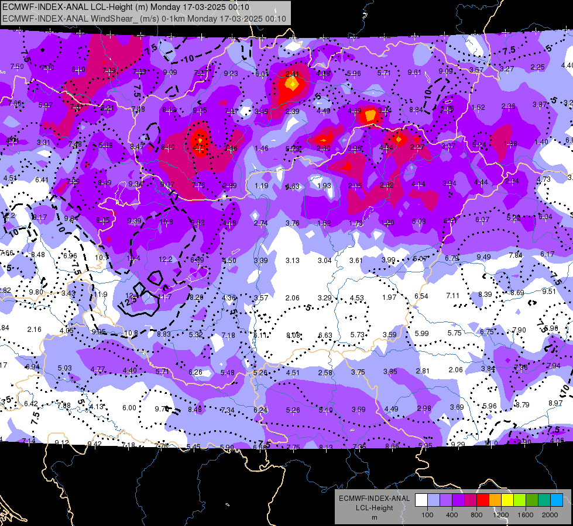Click the legend label 'LCL-Height'
The width and height of the screenshot is (573, 526).
(x=374, y=508)
